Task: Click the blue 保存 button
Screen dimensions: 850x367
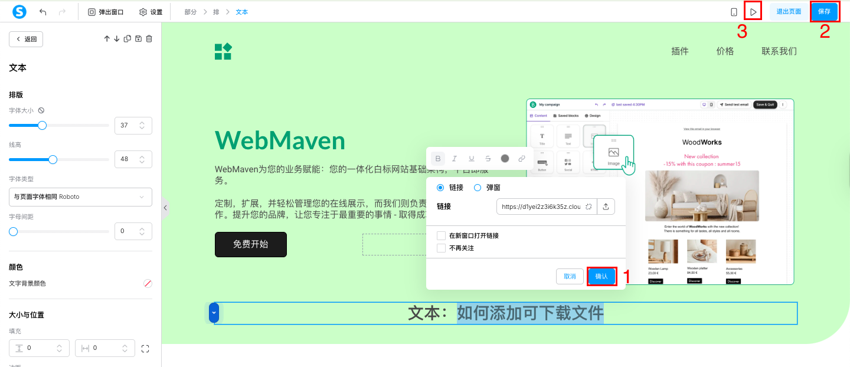Action: click(x=825, y=12)
